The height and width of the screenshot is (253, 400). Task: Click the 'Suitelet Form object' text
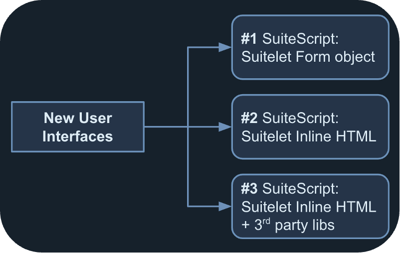tap(308, 57)
